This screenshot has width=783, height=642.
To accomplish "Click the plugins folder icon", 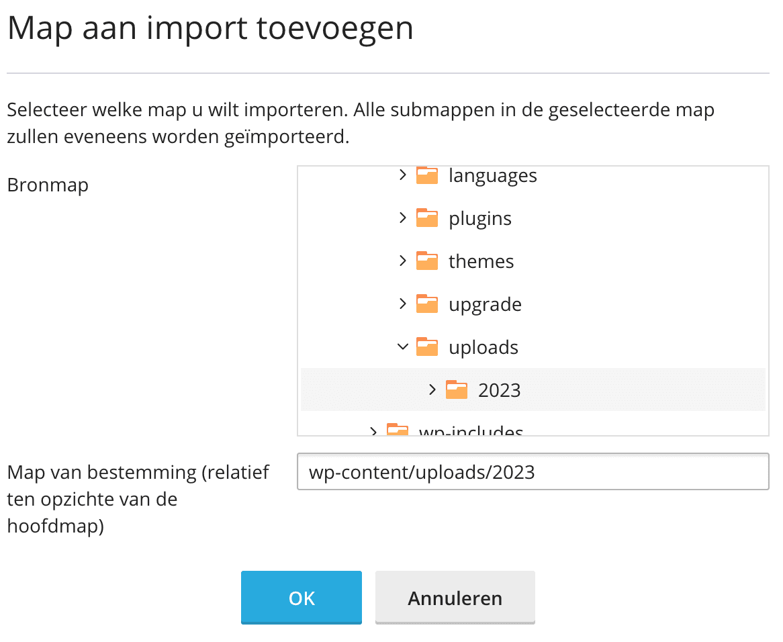I will click(x=427, y=218).
